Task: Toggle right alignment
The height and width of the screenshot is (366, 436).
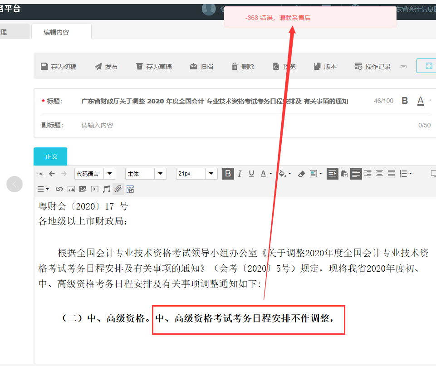Action: (368, 174)
